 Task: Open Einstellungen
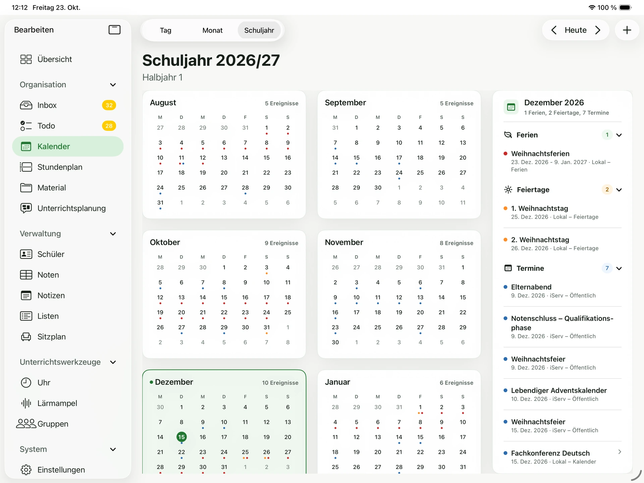[x=68, y=470]
